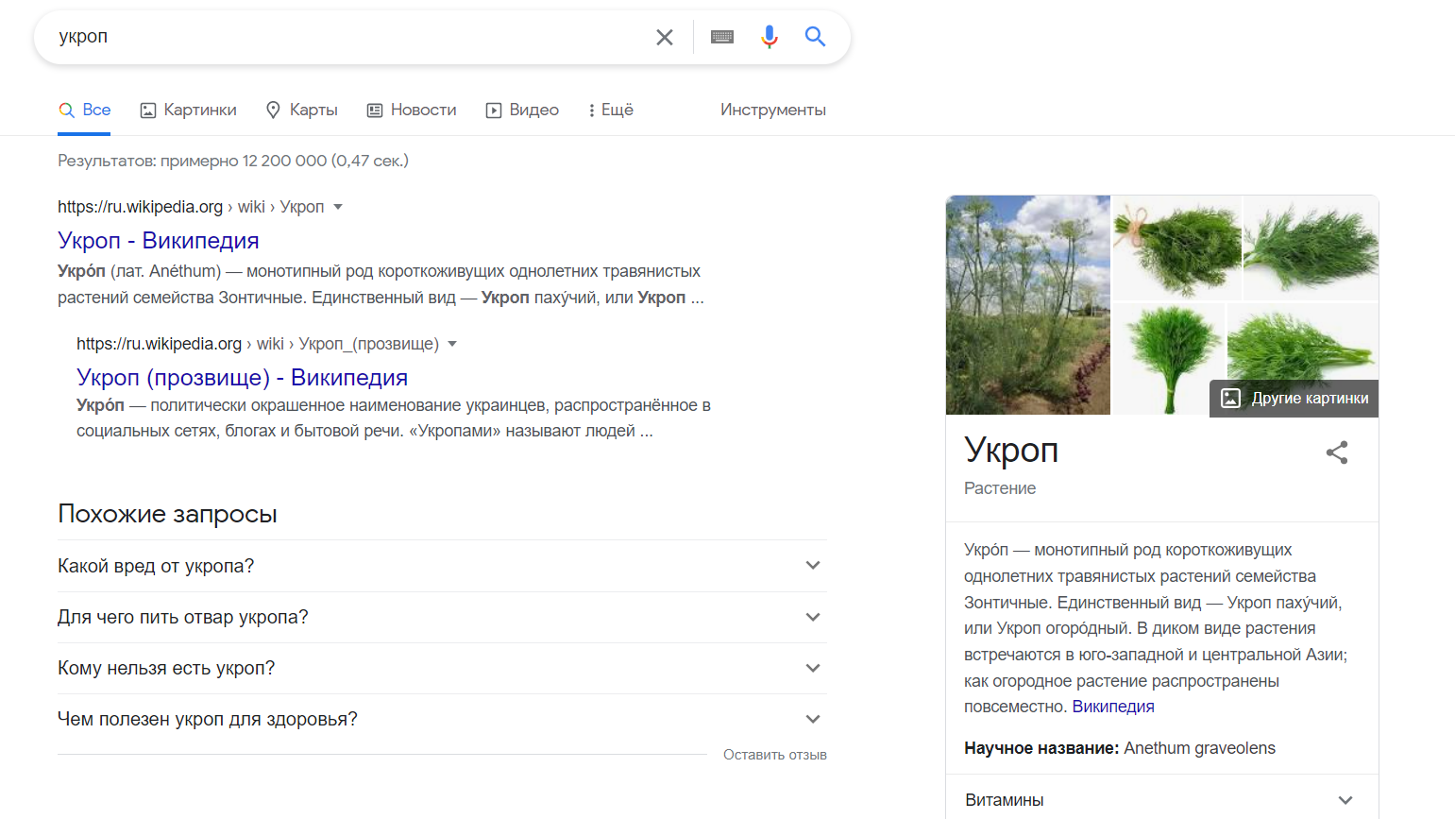Expand question Кому нельзя есть укроп?
The image size is (1455, 819).
(x=442, y=668)
